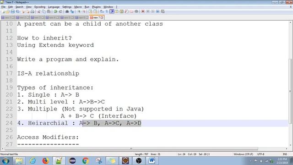
Task: Click the vertical scrollbar up arrow
Action: click(x=290, y=22)
